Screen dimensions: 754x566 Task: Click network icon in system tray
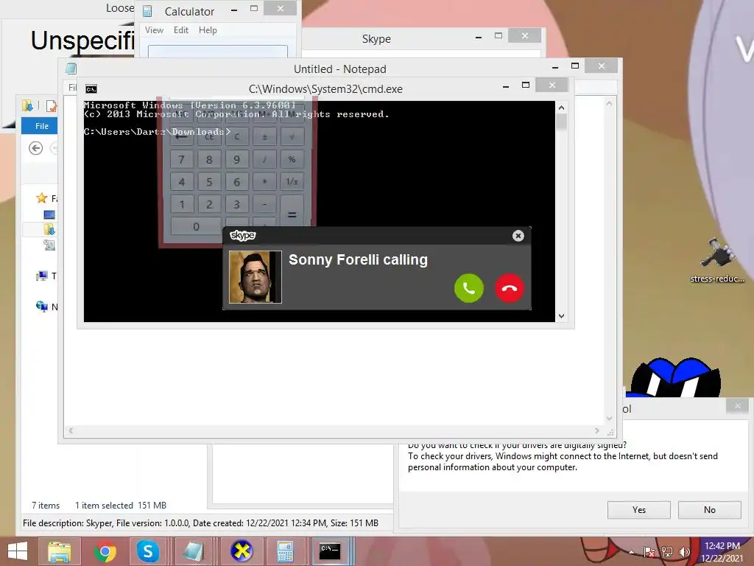click(x=667, y=552)
